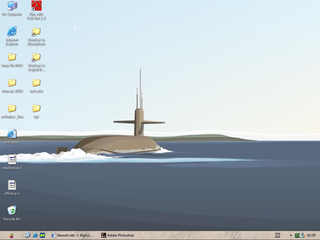Image resolution: width=320 pixels, height=240 pixels.
Task: Open Internet Explorer from the desktop
Action: (x=12, y=32)
